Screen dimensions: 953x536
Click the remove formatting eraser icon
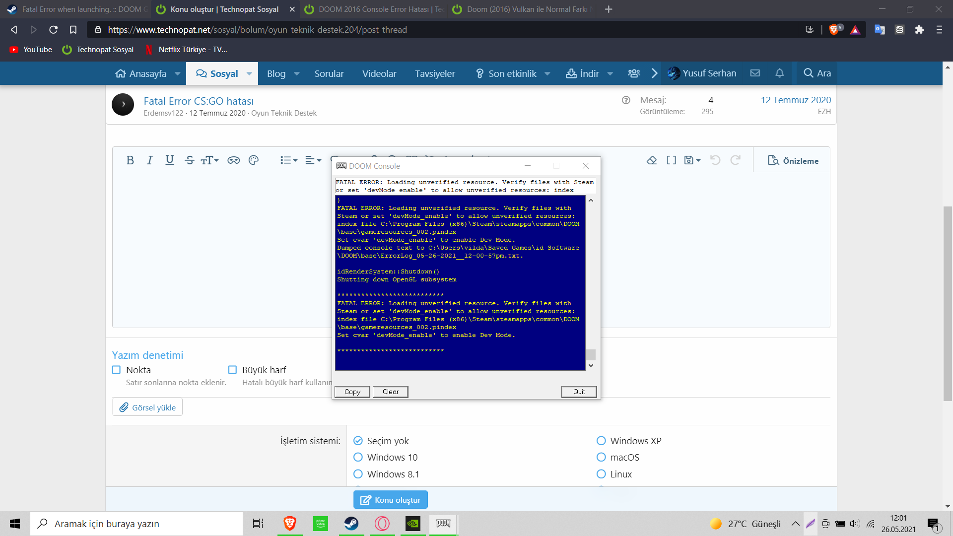[x=652, y=160]
